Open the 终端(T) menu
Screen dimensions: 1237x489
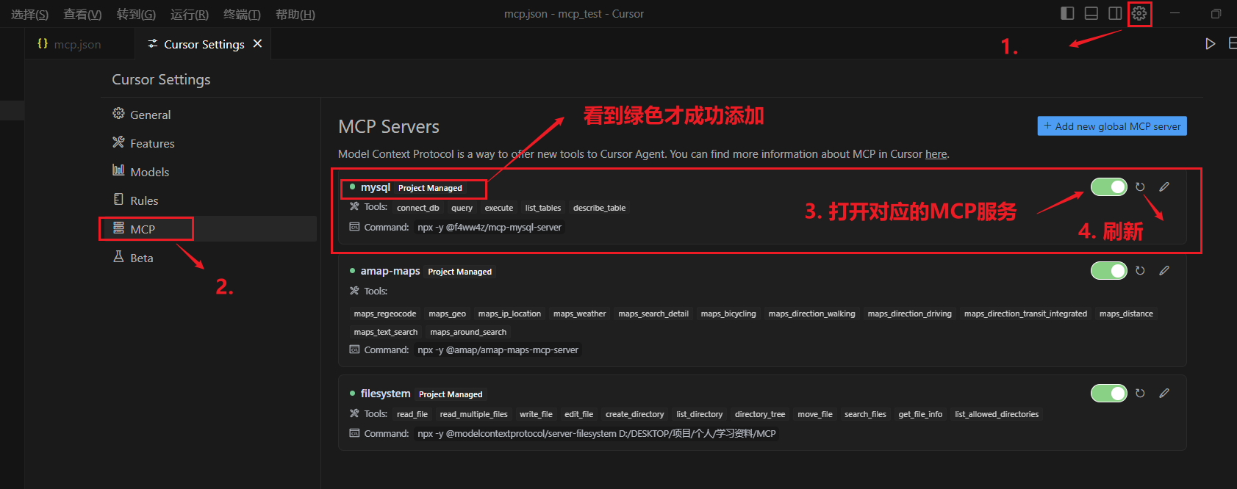coord(242,15)
